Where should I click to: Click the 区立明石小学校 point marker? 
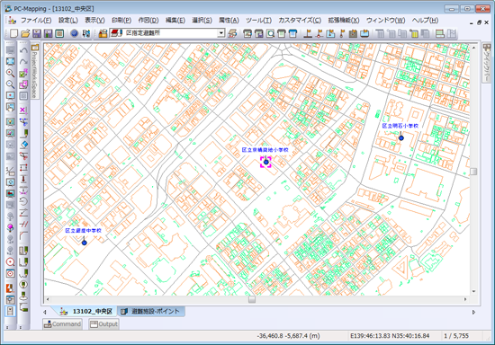(400, 137)
